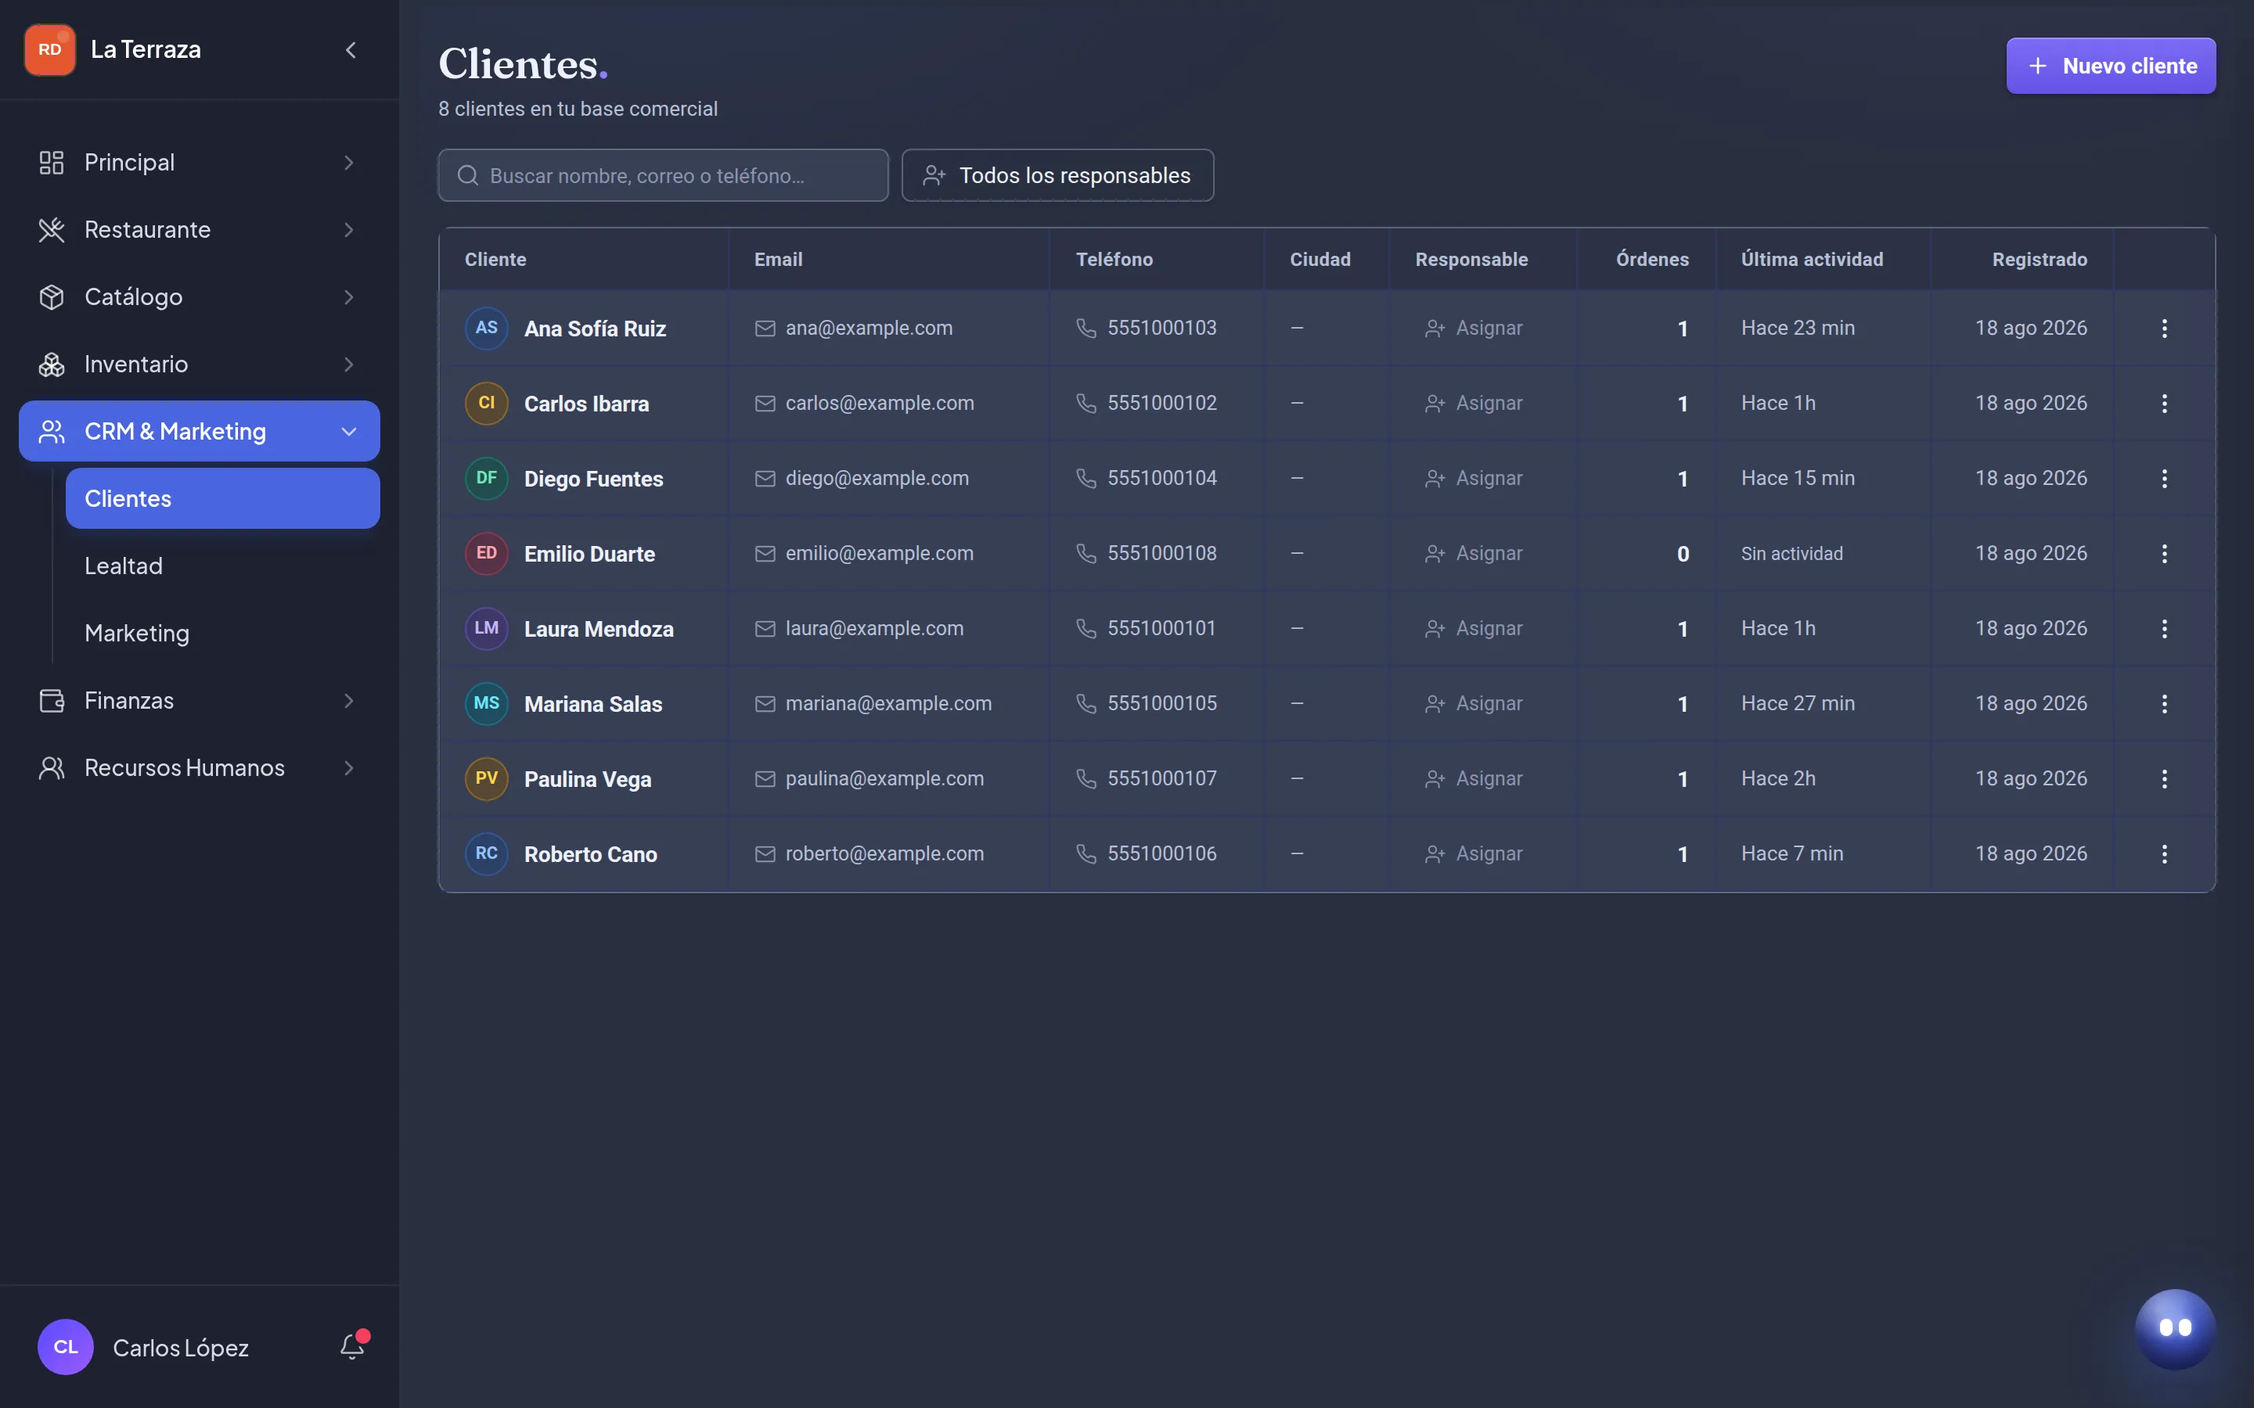Expand the Finanzas menu section
Screen dimensions: 2254x1408
pyautogui.click(x=200, y=700)
